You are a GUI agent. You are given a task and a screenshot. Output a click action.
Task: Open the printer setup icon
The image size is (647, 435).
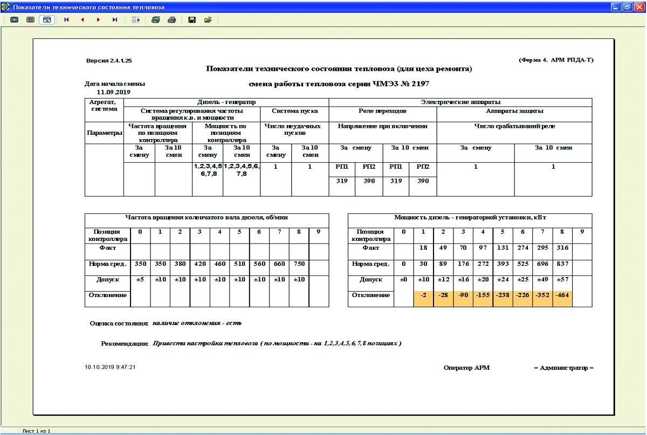click(x=155, y=19)
